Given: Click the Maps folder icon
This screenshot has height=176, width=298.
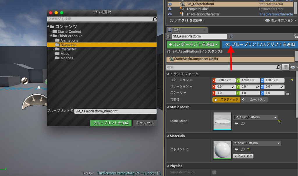Looking at the screenshot, I should coord(57,53).
